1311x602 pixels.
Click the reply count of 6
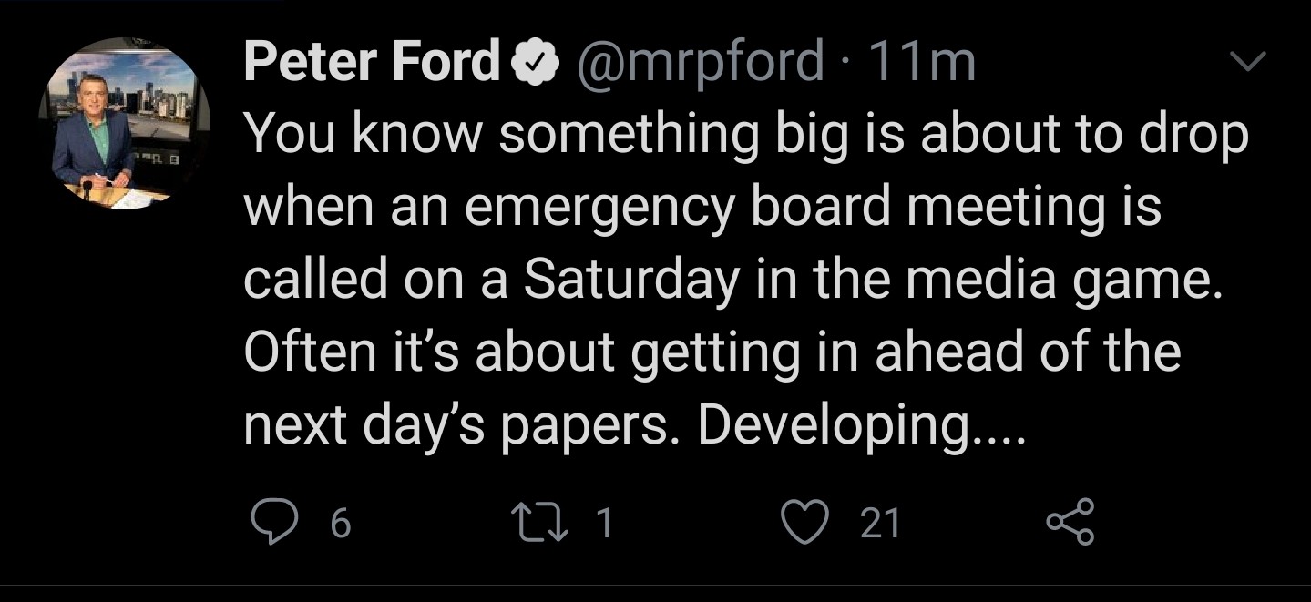(339, 524)
